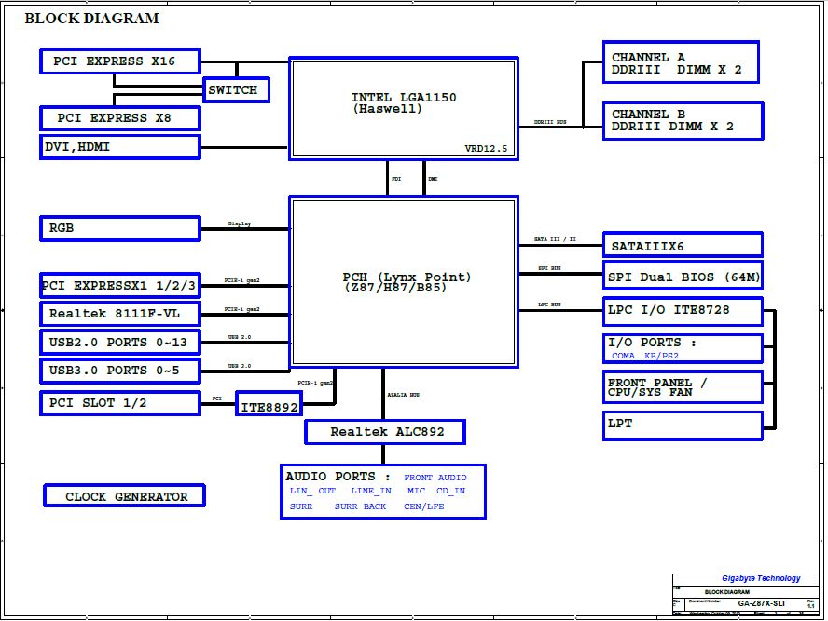Select the LPC I/O ITE8728 block
This screenshot has height=621, width=828.
coord(682,309)
